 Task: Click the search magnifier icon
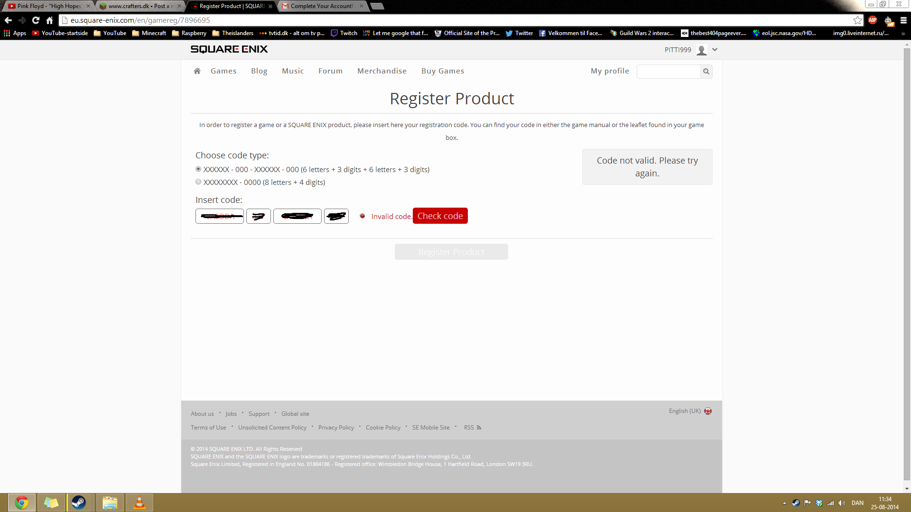click(x=706, y=72)
